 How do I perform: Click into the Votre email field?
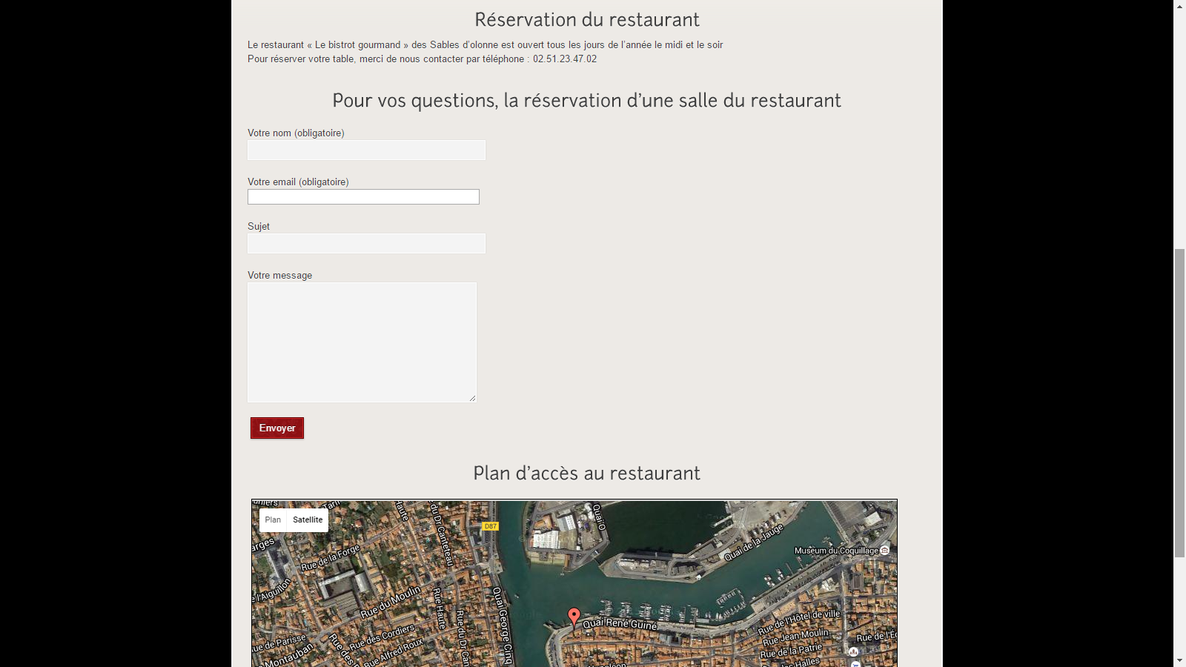(x=363, y=197)
